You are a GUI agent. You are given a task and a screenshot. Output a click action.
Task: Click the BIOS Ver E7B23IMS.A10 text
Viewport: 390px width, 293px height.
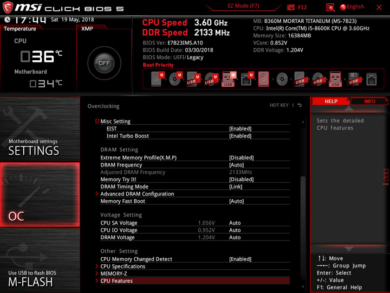click(173, 43)
